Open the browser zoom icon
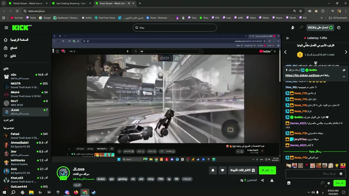Image resolution: width=349 pixels, height=196 pixels. [294, 11]
